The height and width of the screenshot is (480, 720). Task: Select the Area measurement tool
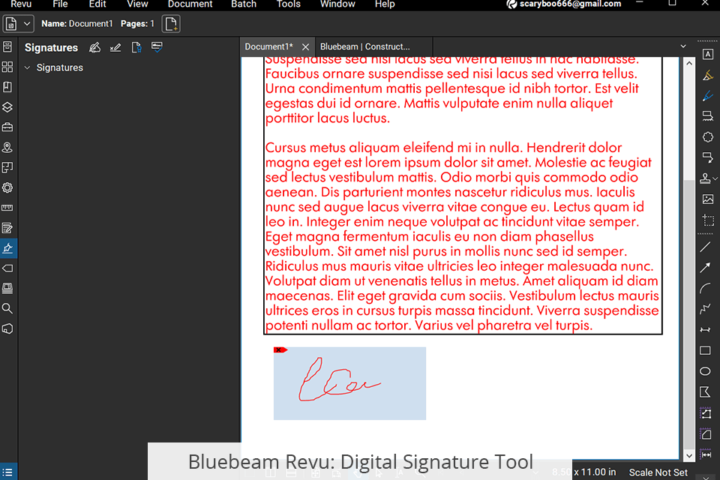pyautogui.click(x=705, y=413)
